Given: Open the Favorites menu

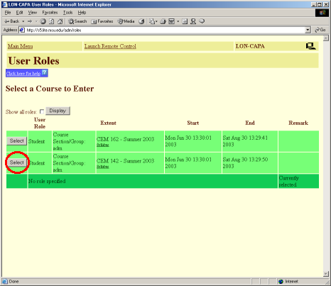Looking at the screenshot, I should point(50,13).
